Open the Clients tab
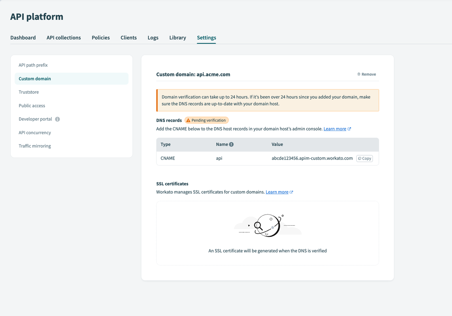 click(128, 37)
